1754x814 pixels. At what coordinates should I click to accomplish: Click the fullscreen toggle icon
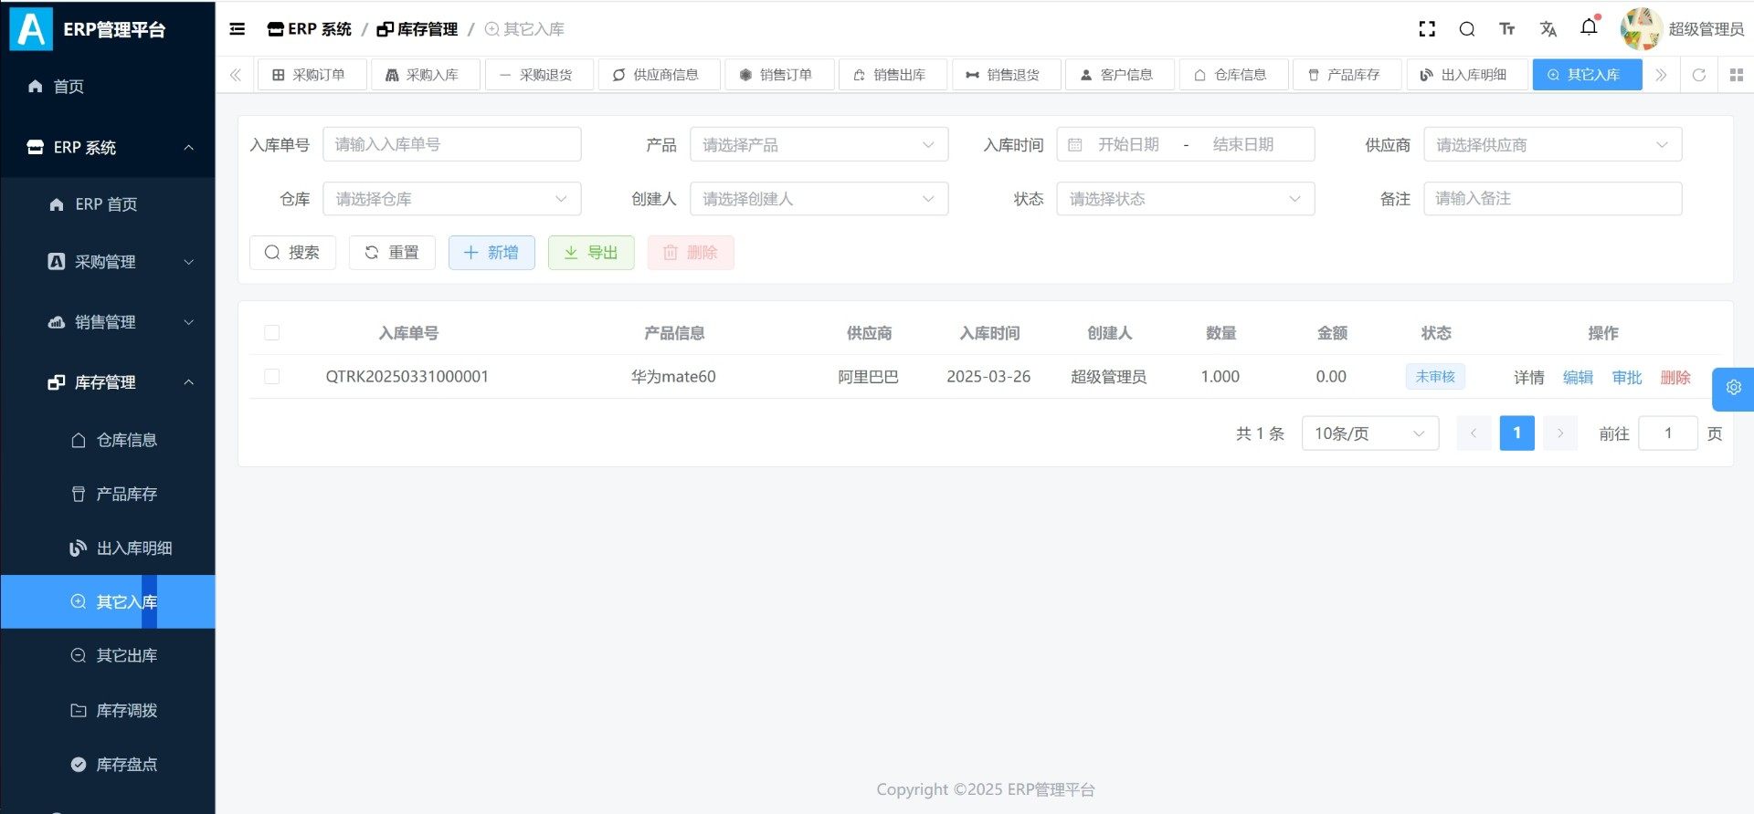click(1427, 29)
